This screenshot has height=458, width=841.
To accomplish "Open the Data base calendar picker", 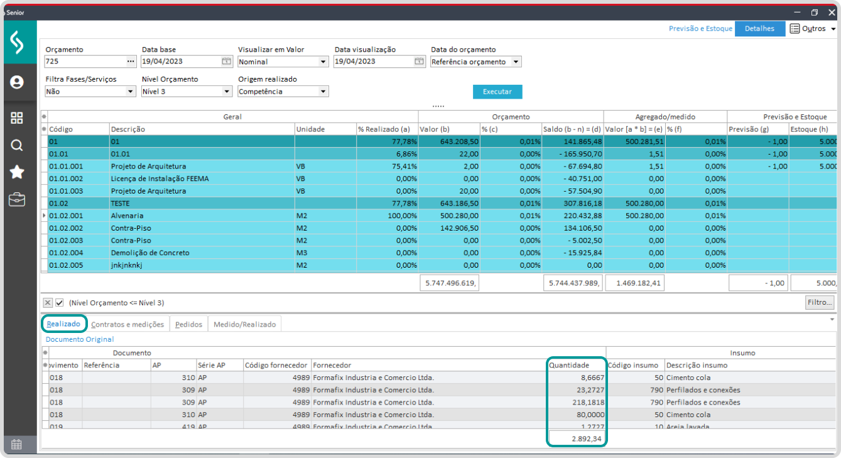I will (x=226, y=62).
